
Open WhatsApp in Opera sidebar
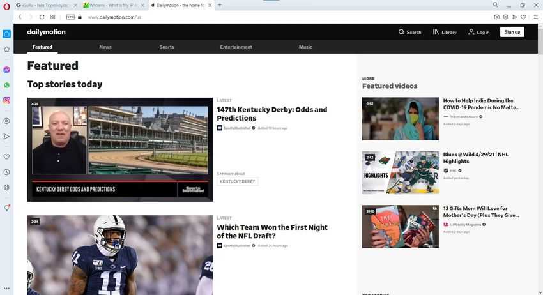pyautogui.click(x=6, y=85)
